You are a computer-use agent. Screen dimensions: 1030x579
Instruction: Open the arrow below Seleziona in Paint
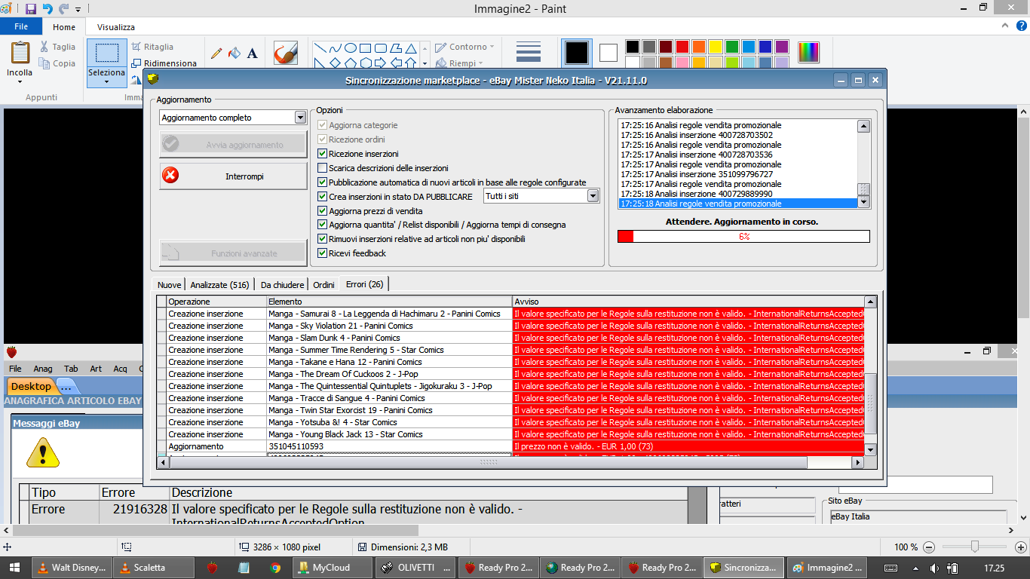pos(106,81)
